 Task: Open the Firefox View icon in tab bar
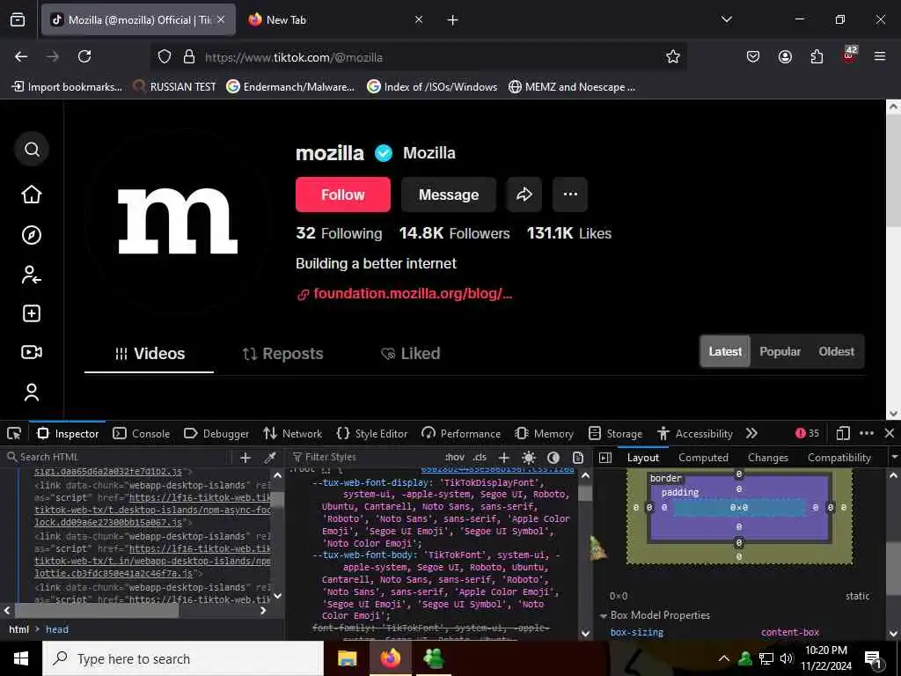[x=18, y=20]
